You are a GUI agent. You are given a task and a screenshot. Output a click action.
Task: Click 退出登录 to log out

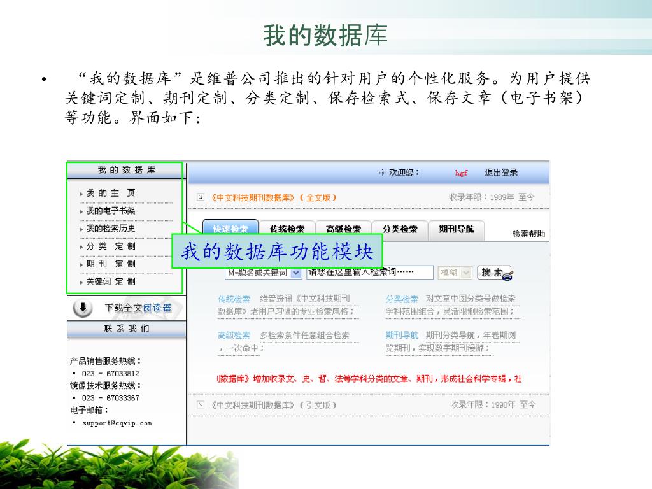(x=501, y=173)
